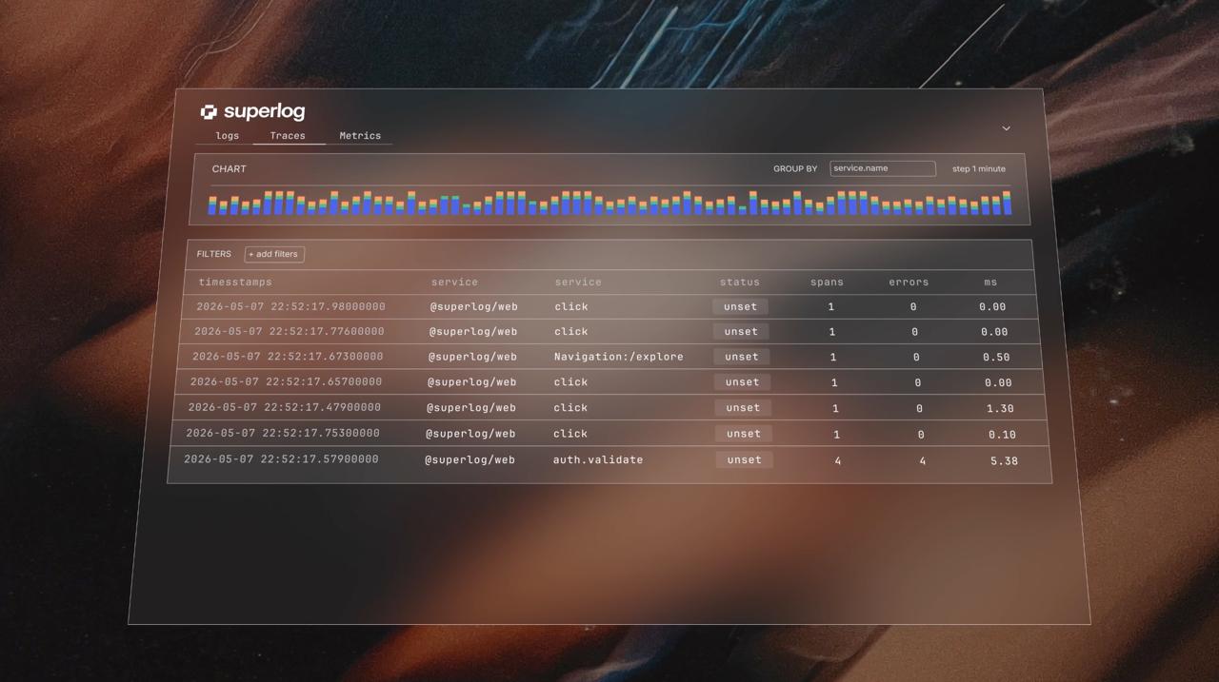Click the + add filters button
The height and width of the screenshot is (682, 1219).
(x=274, y=254)
